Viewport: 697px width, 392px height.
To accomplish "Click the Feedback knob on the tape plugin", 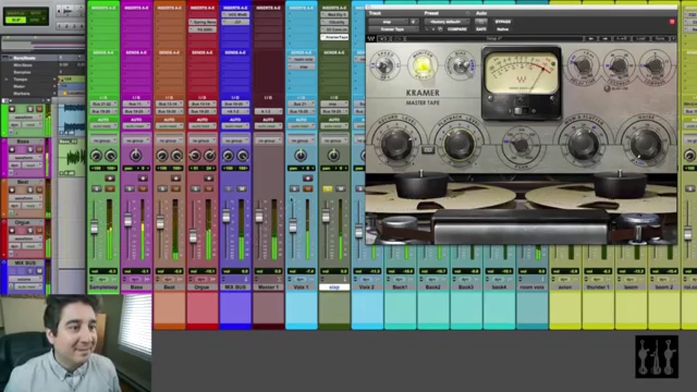I will coord(618,66).
